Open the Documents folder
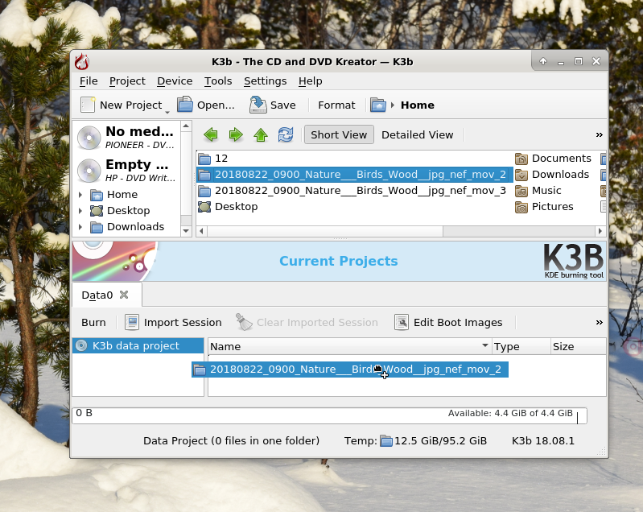This screenshot has width=643, height=512. click(553, 159)
